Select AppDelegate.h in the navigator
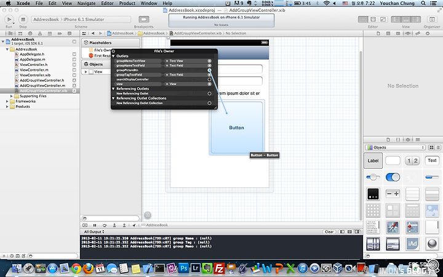 [x=32, y=54]
